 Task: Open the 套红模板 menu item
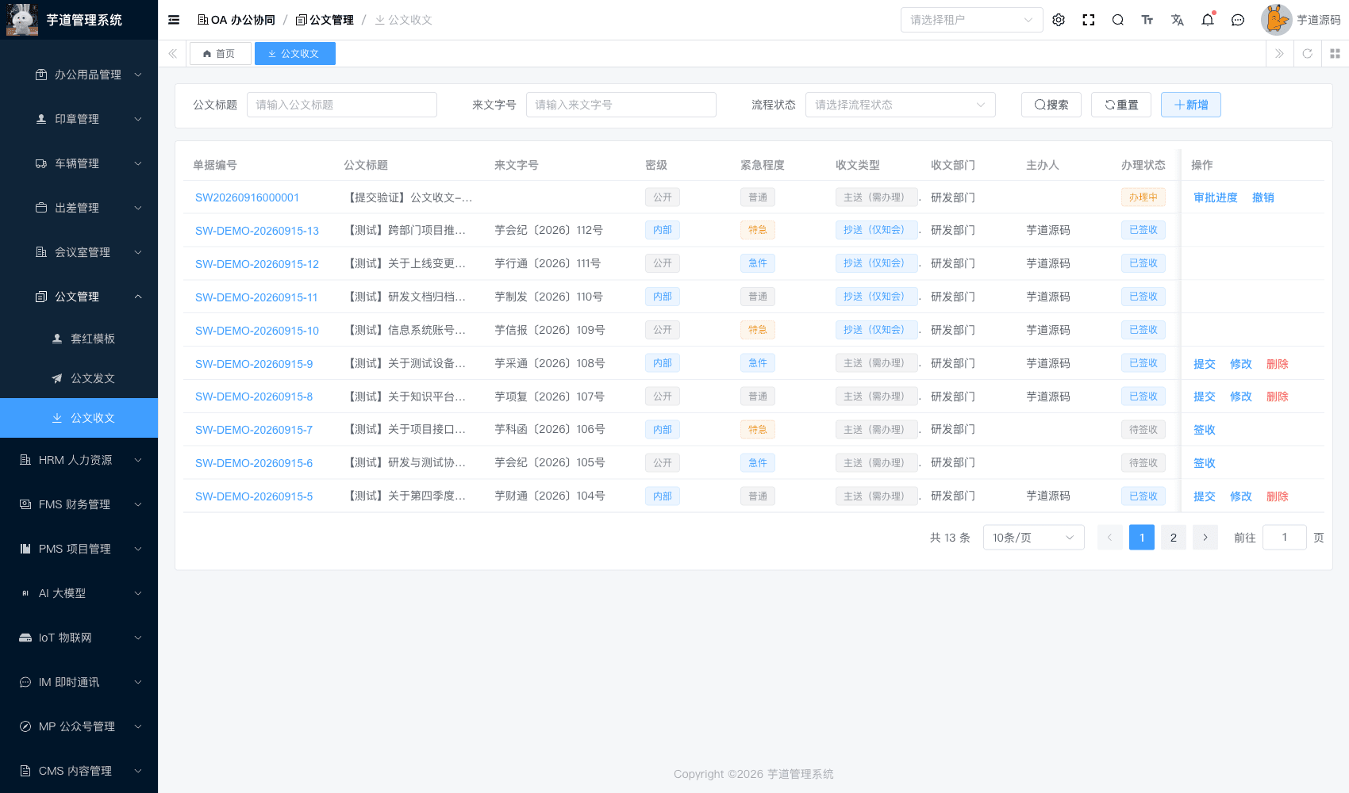(x=79, y=339)
